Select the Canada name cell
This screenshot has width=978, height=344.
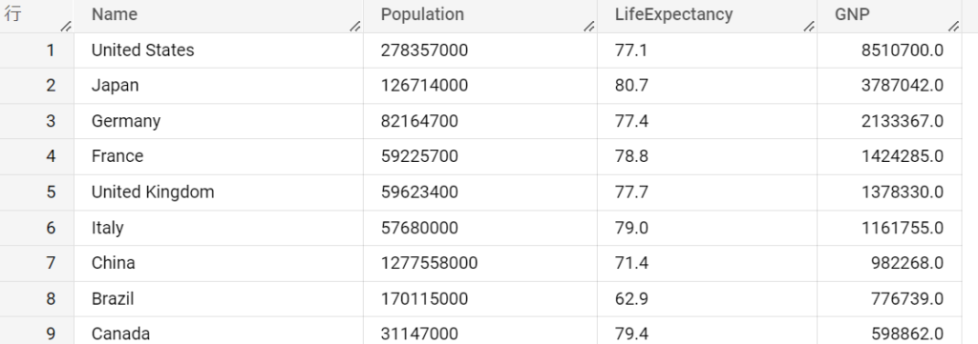coord(219,331)
